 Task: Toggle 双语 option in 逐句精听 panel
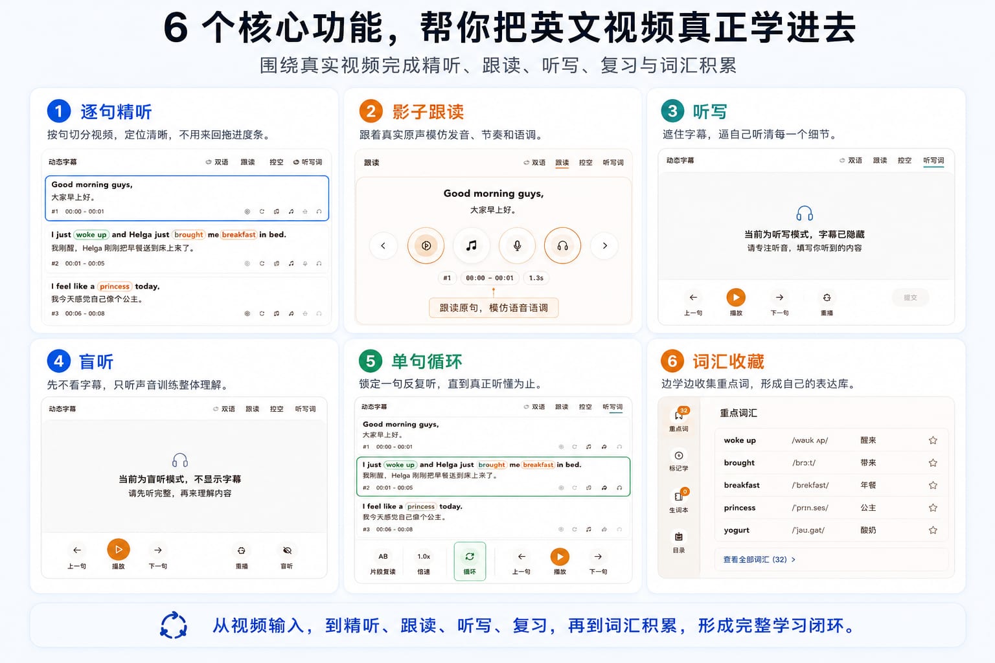click(x=217, y=163)
